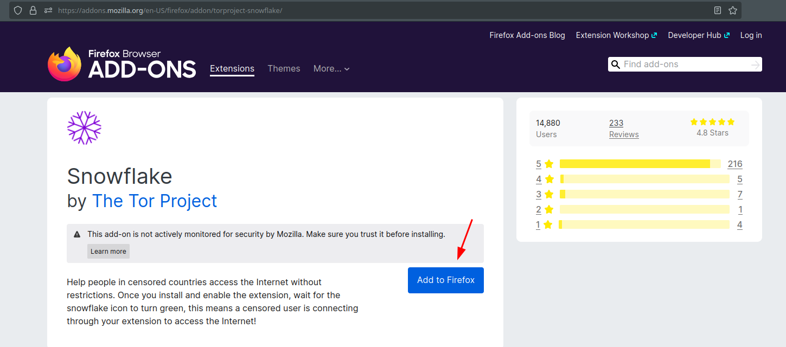Open site security lock icon info

click(33, 10)
